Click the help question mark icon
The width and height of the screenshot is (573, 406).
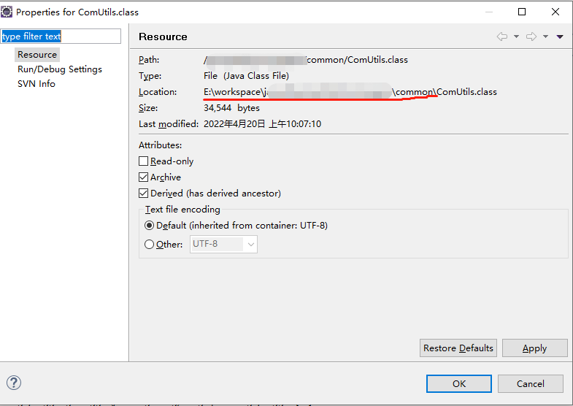pos(14,383)
